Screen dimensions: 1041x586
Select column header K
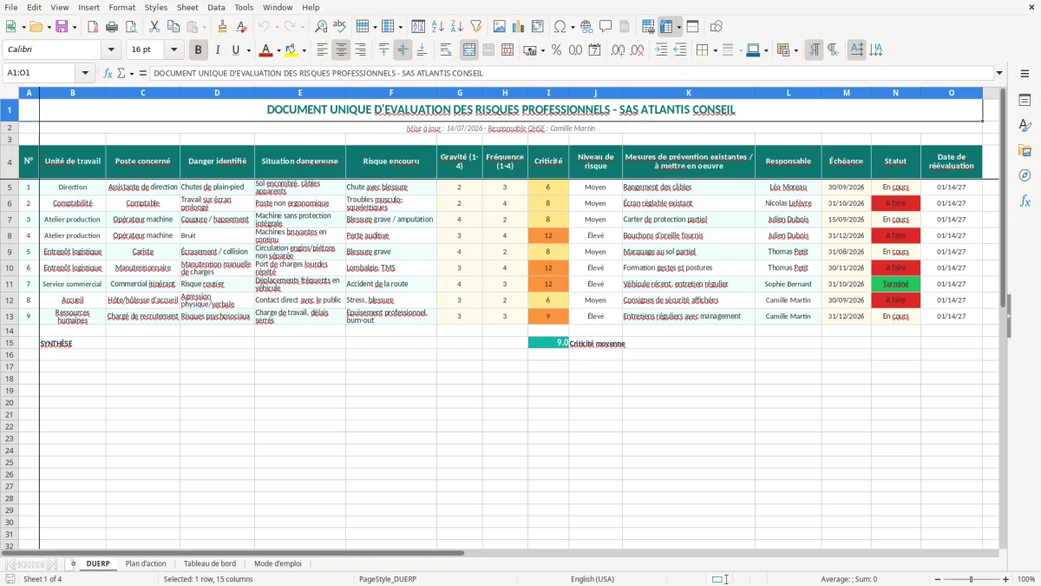point(689,93)
